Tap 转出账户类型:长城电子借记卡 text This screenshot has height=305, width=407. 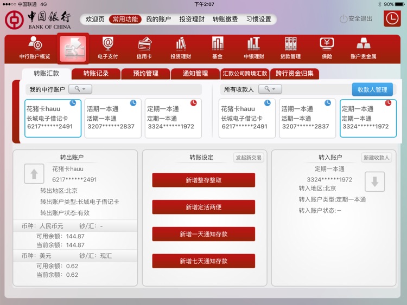click(x=79, y=202)
